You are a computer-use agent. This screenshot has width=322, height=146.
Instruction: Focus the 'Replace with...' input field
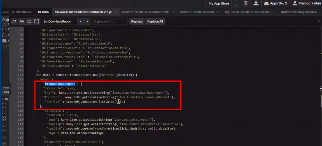pyautogui.click(x=110, y=21)
